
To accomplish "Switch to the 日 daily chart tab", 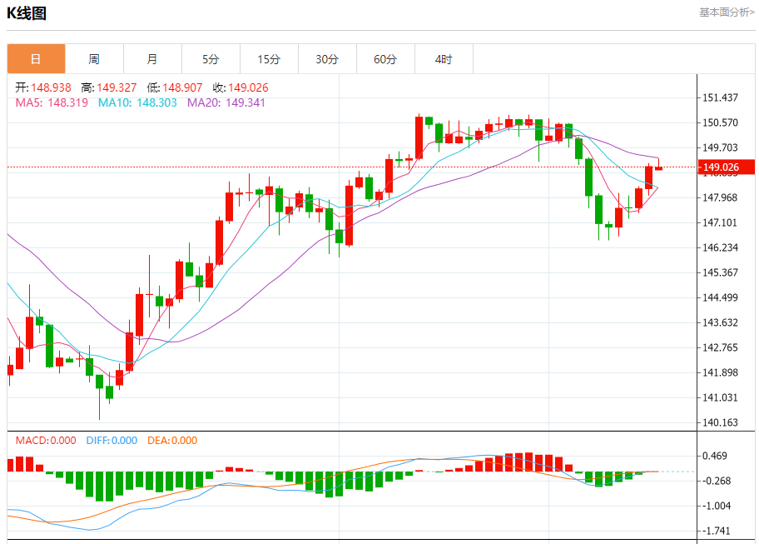I will pyautogui.click(x=36, y=59).
